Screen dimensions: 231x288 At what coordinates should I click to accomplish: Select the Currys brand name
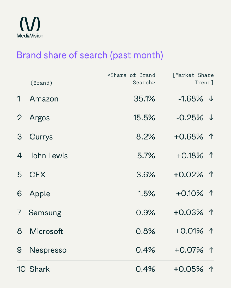tap(41, 137)
